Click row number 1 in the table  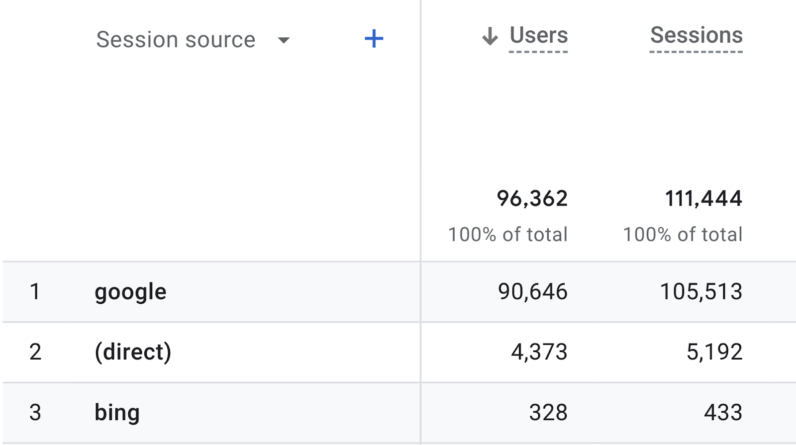pos(35,292)
